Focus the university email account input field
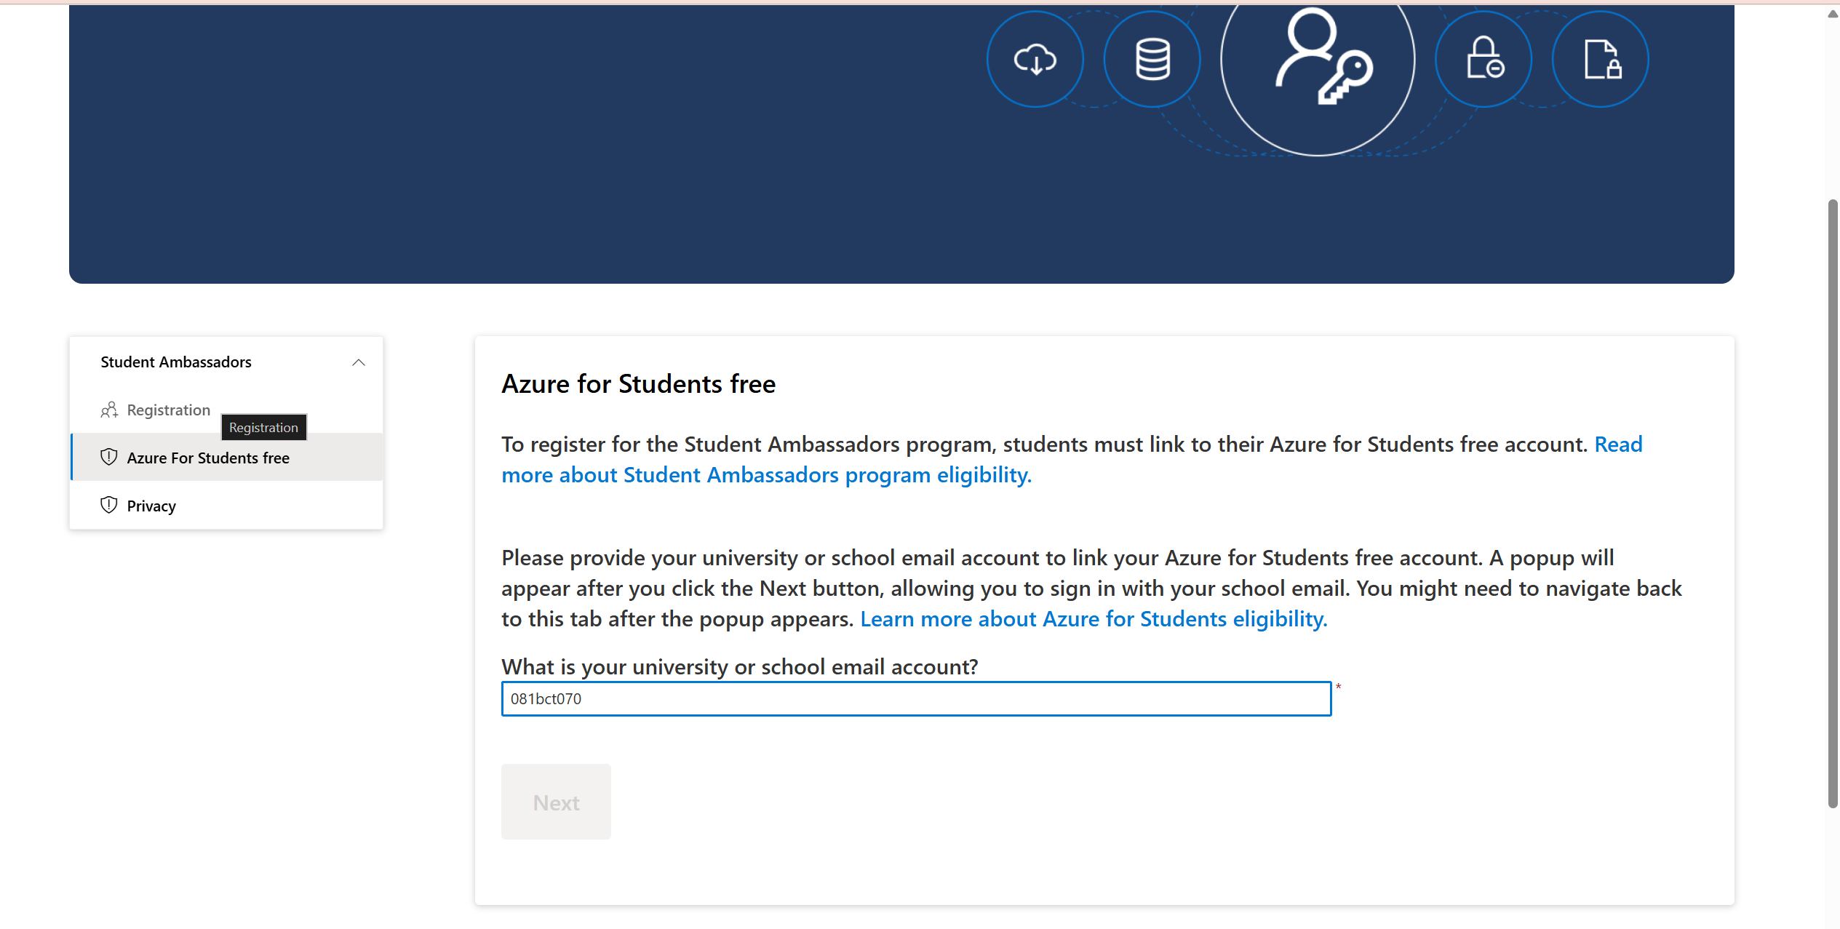 click(x=916, y=699)
